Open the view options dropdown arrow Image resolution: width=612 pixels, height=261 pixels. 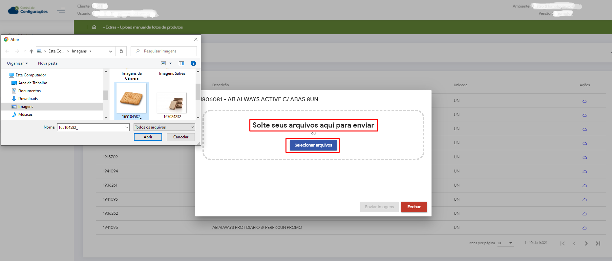pyautogui.click(x=170, y=63)
